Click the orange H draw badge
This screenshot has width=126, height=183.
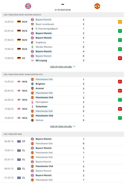point(120,22)
